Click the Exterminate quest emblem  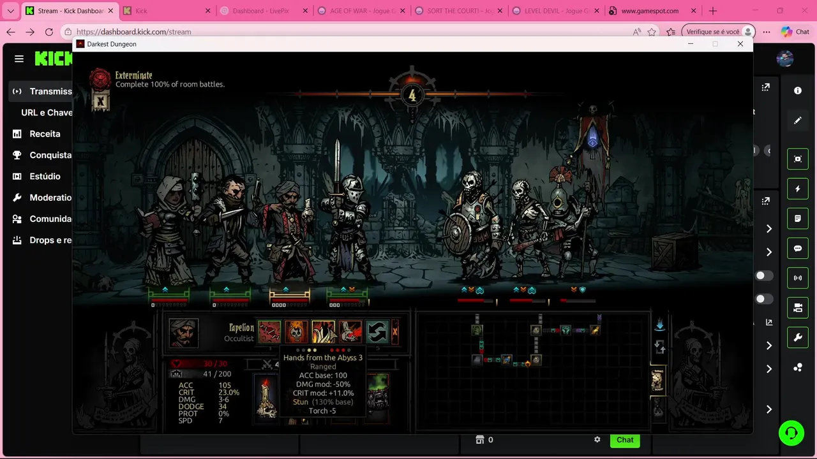(x=100, y=79)
